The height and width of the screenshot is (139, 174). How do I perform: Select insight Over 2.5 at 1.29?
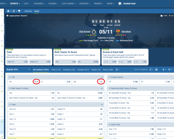tap(17, 62)
